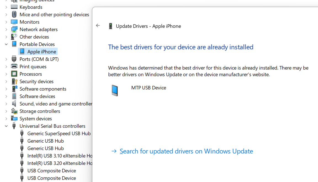Click the Intel USB 3.10 eXtensible controller icon
This screenshot has width=318, height=182.
[22, 156]
